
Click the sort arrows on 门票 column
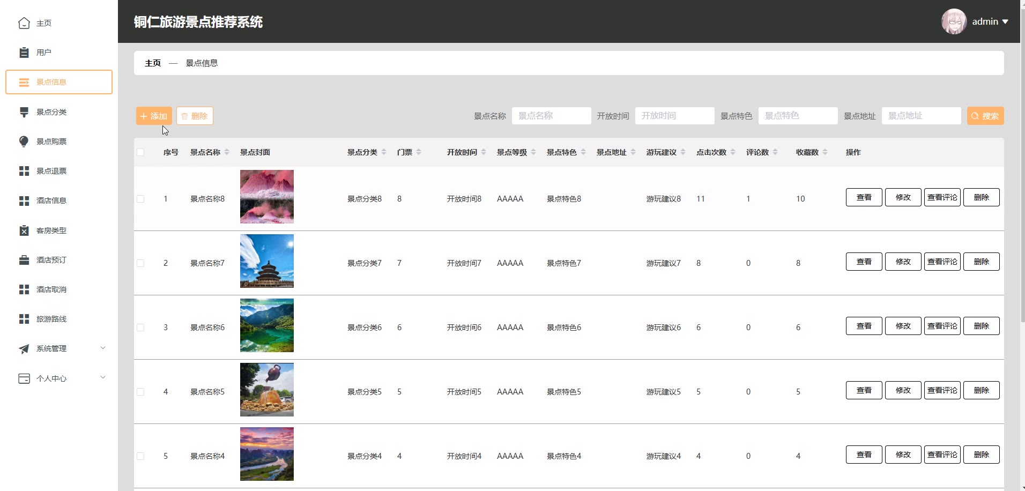pyautogui.click(x=419, y=152)
